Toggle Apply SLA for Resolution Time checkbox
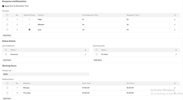183x100 pixels. pyautogui.click(x=3, y=6)
